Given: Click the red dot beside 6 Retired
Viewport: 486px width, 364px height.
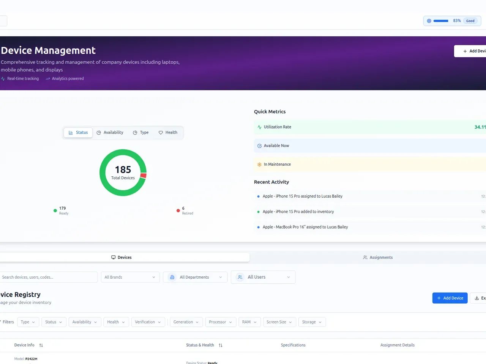Looking at the screenshot, I should point(178,210).
